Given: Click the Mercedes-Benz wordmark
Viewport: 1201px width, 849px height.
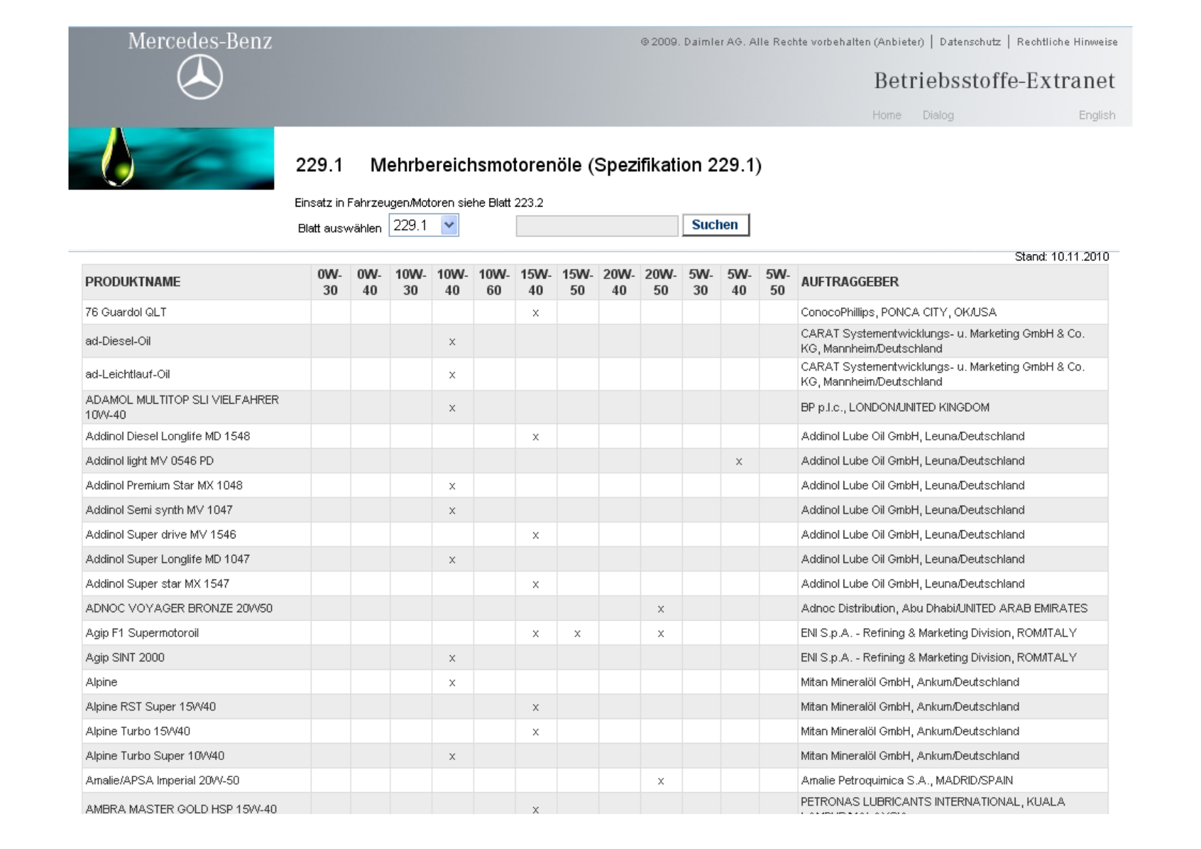Looking at the screenshot, I should [x=200, y=41].
